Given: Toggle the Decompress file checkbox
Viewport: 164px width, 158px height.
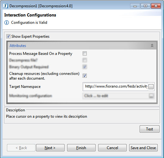Looking at the screenshot, I should point(85,60).
